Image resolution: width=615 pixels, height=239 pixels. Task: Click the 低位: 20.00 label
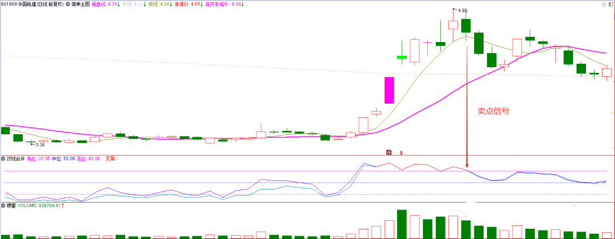[39, 159]
